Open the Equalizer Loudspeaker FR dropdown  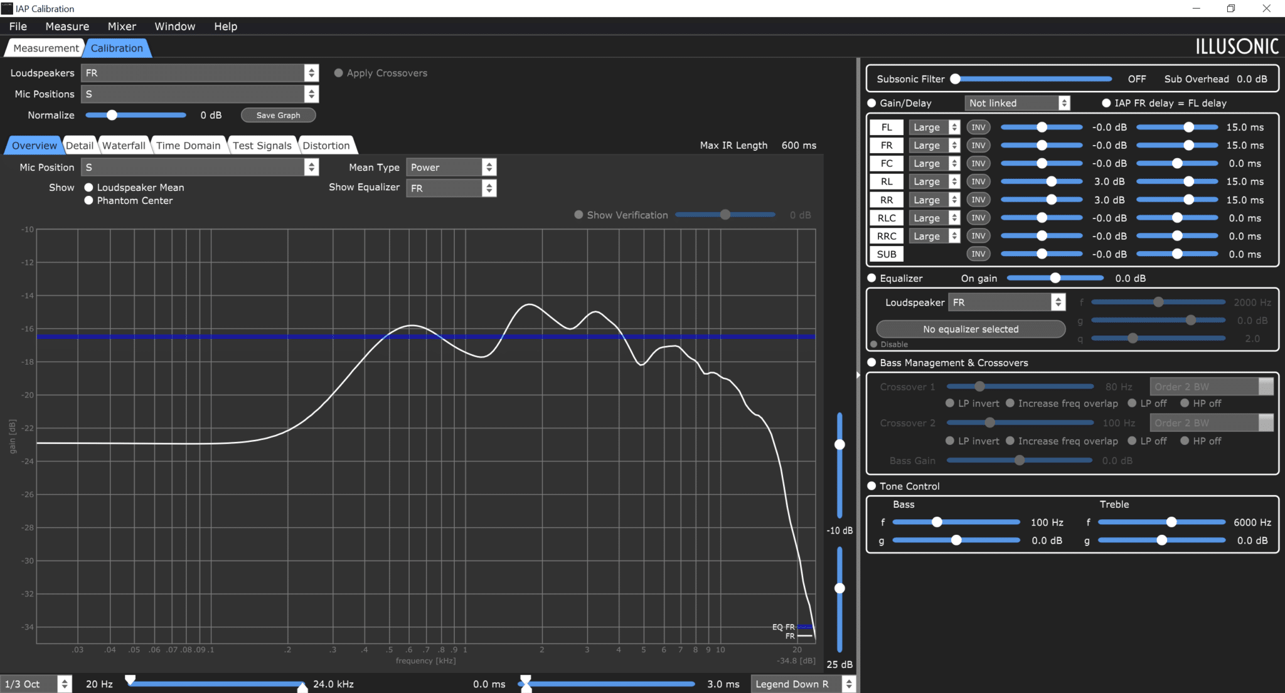(x=1006, y=303)
